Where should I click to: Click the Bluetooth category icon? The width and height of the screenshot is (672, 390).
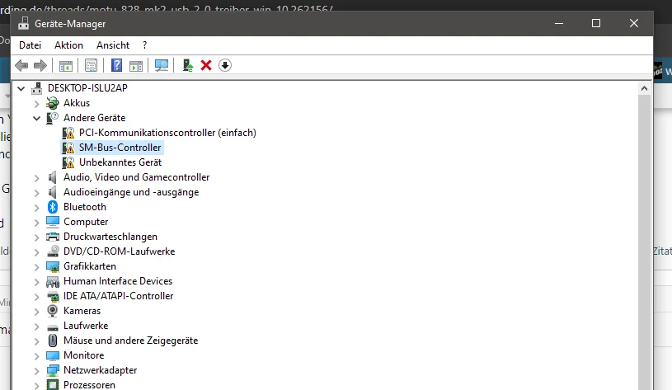tap(53, 207)
